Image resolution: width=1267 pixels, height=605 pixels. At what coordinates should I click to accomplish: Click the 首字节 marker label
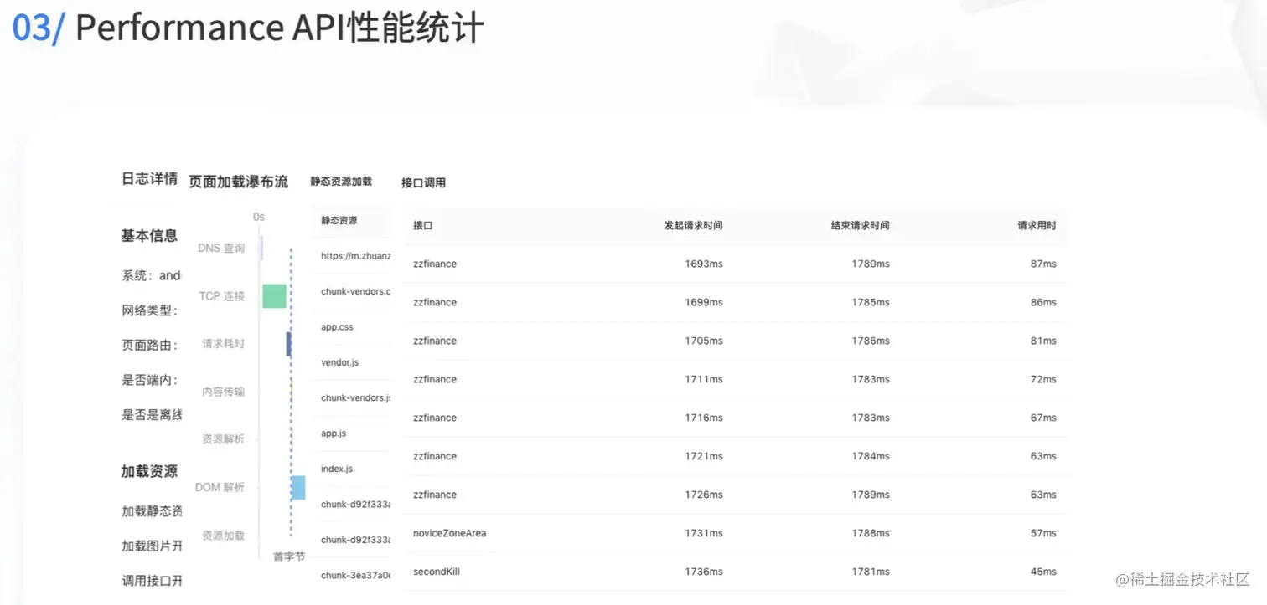tap(289, 556)
